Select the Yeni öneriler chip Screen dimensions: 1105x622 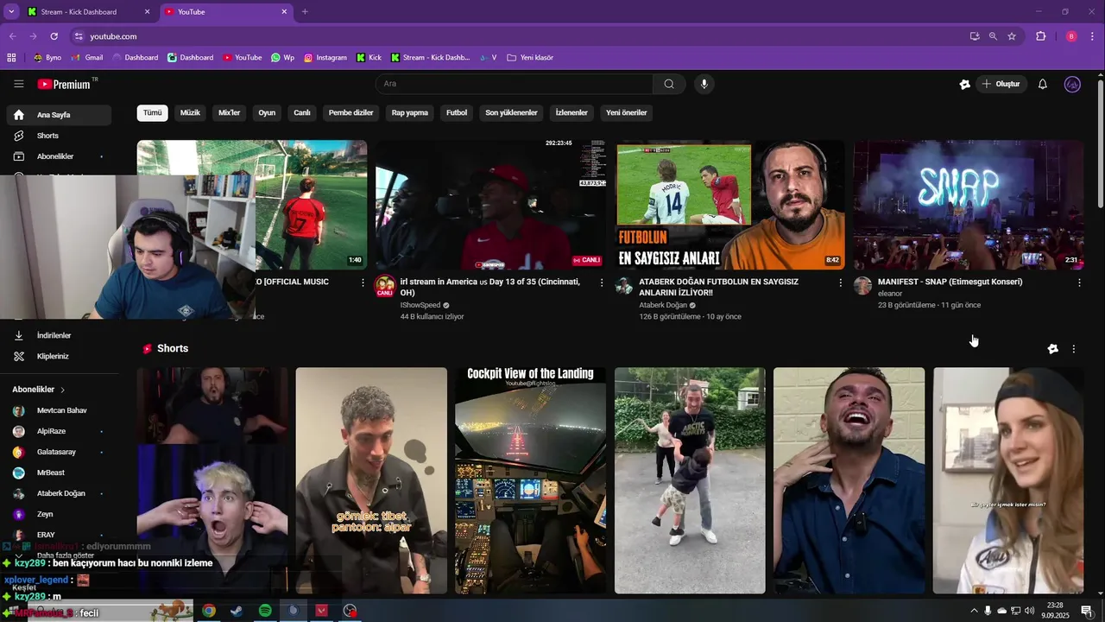click(x=627, y=112)
